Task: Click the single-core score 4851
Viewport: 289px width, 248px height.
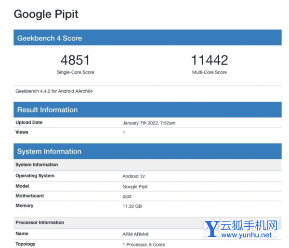Action: click(75, 60)
